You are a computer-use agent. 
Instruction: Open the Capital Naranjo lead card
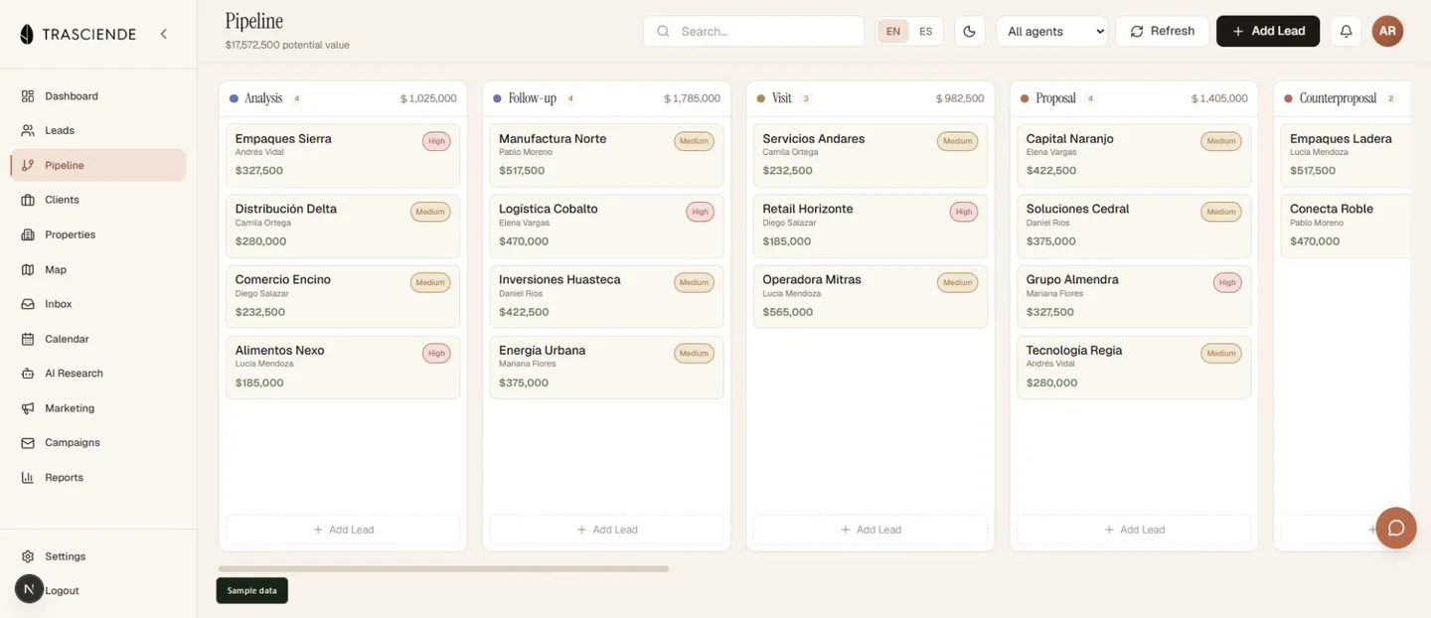point(1134,155)
